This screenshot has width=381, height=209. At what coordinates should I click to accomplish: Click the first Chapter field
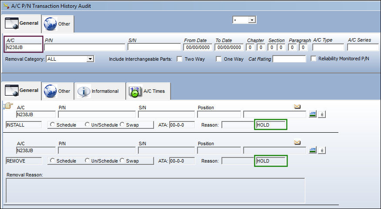[x=250, y=47]
